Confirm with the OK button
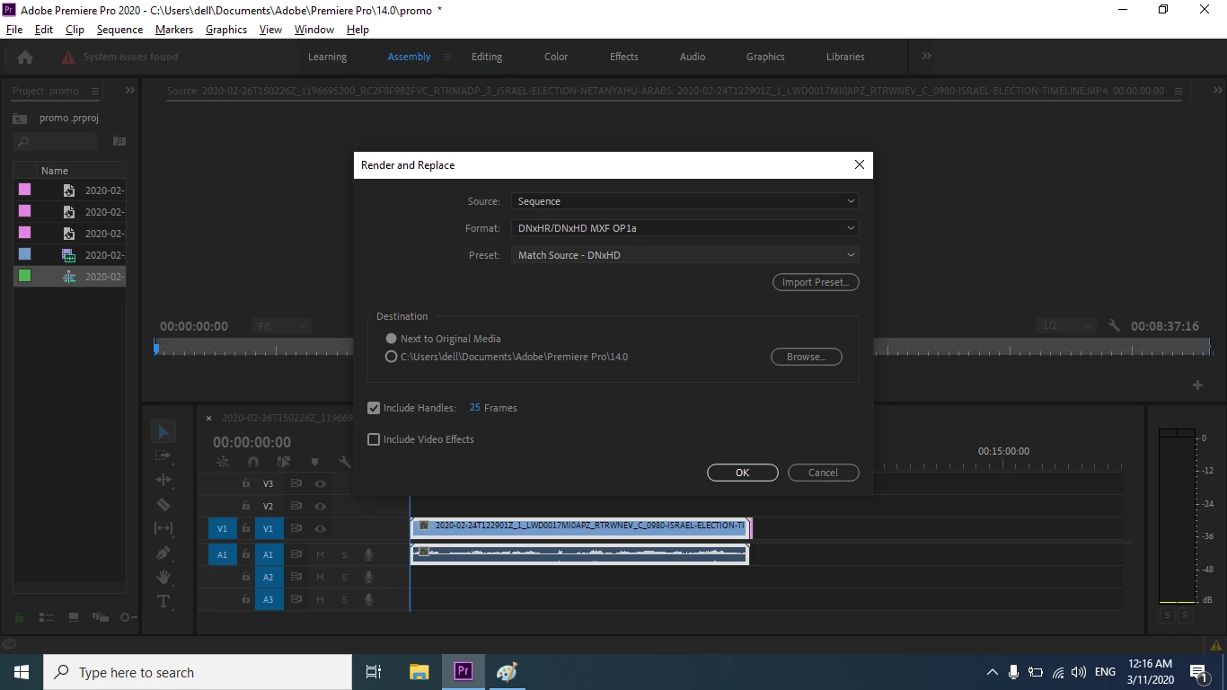 point(743,473)
